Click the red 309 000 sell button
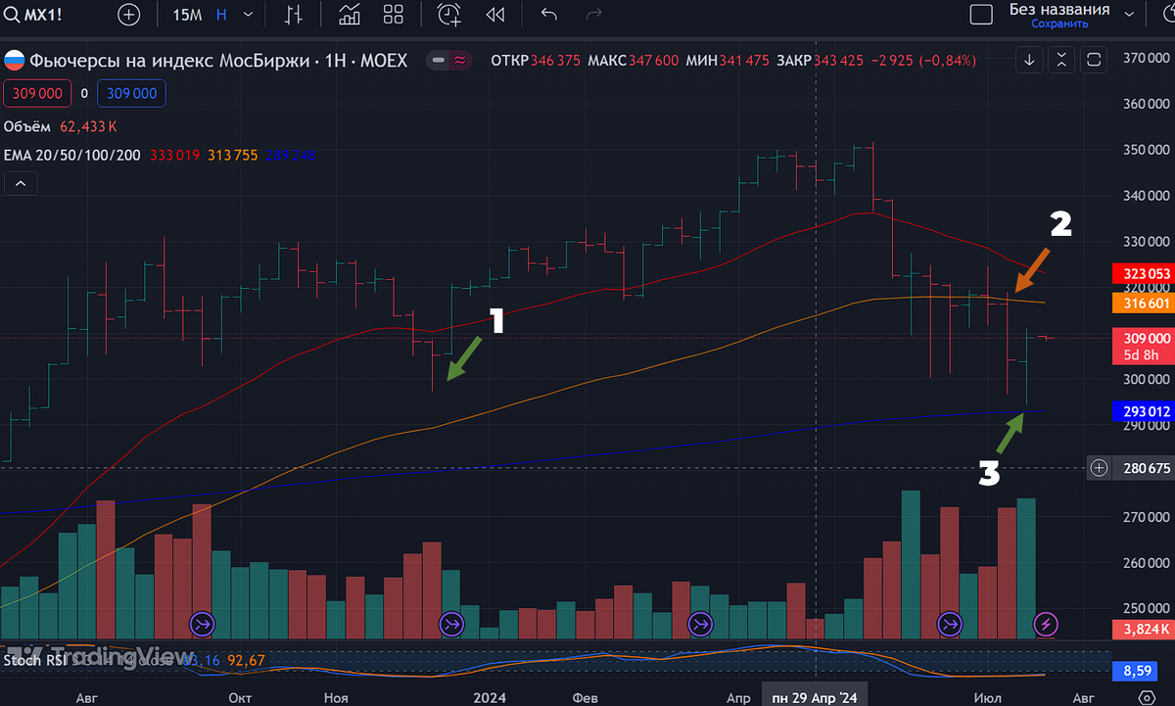 click(x=35, y=93)
